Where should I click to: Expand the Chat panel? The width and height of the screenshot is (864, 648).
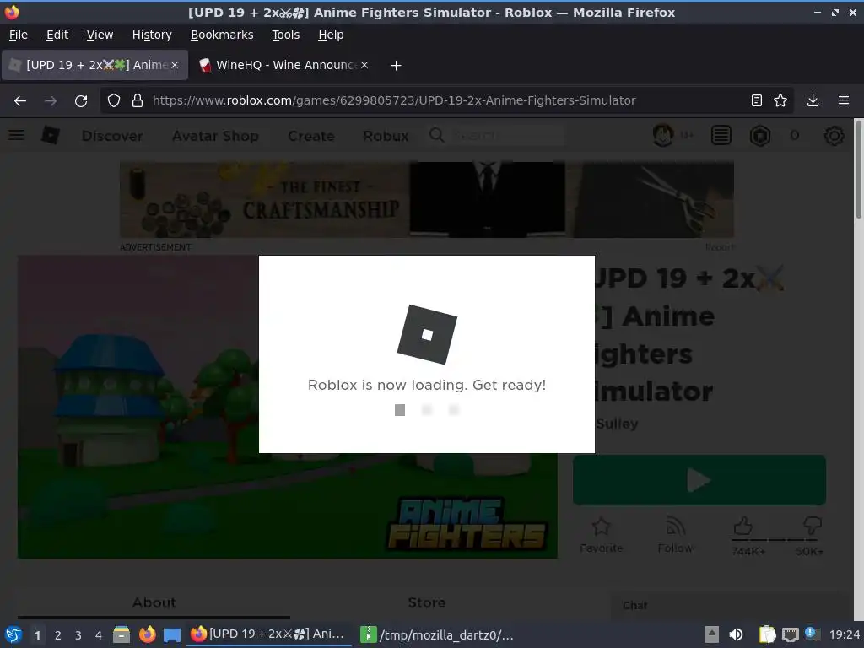(732, 606)
